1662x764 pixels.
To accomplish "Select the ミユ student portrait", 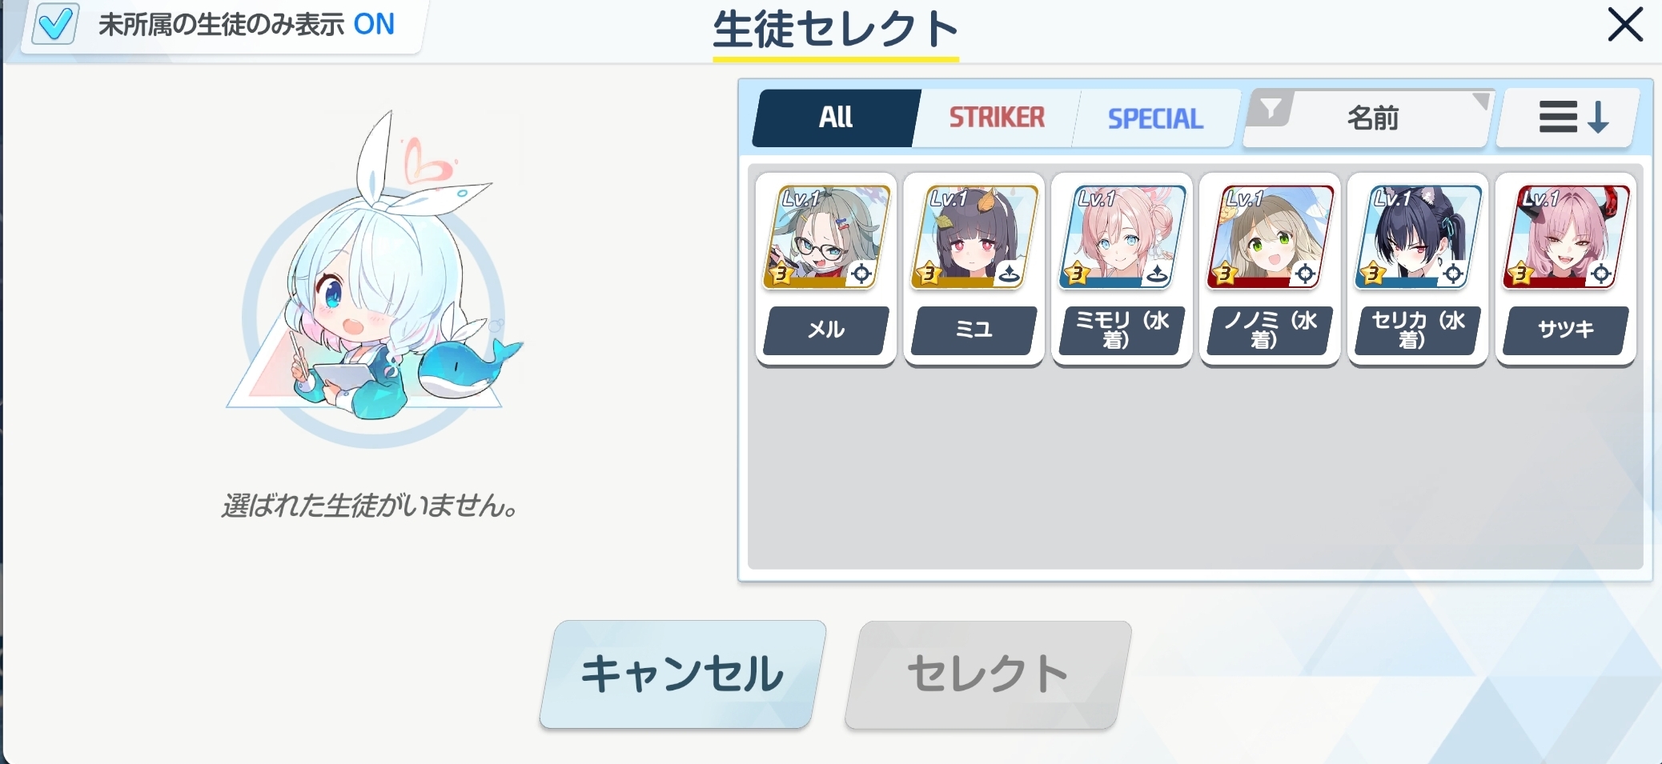I will coord(974,237).
